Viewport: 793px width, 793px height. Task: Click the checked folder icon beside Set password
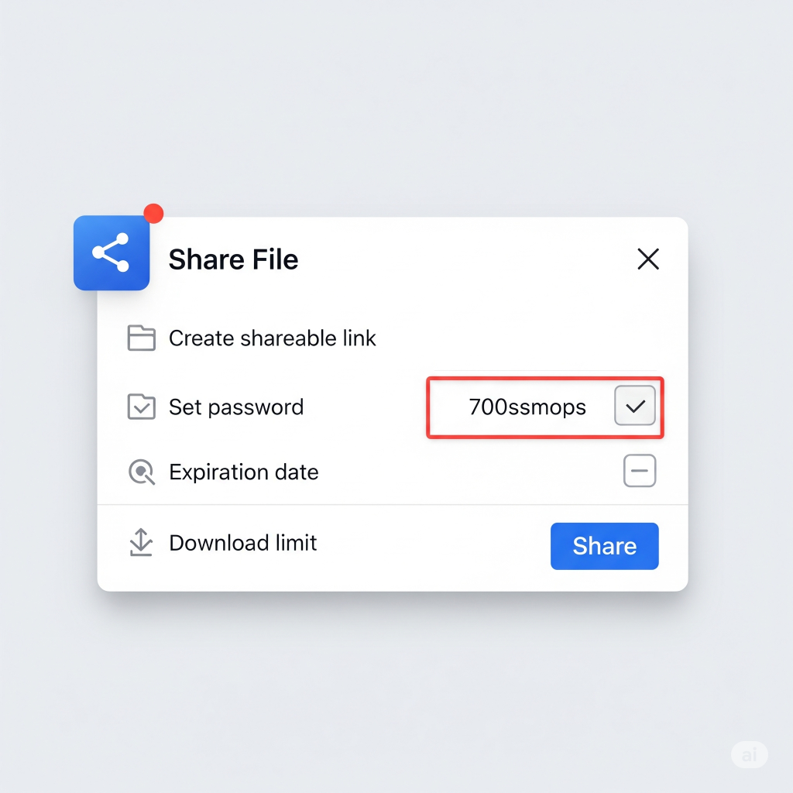point(141,407)
